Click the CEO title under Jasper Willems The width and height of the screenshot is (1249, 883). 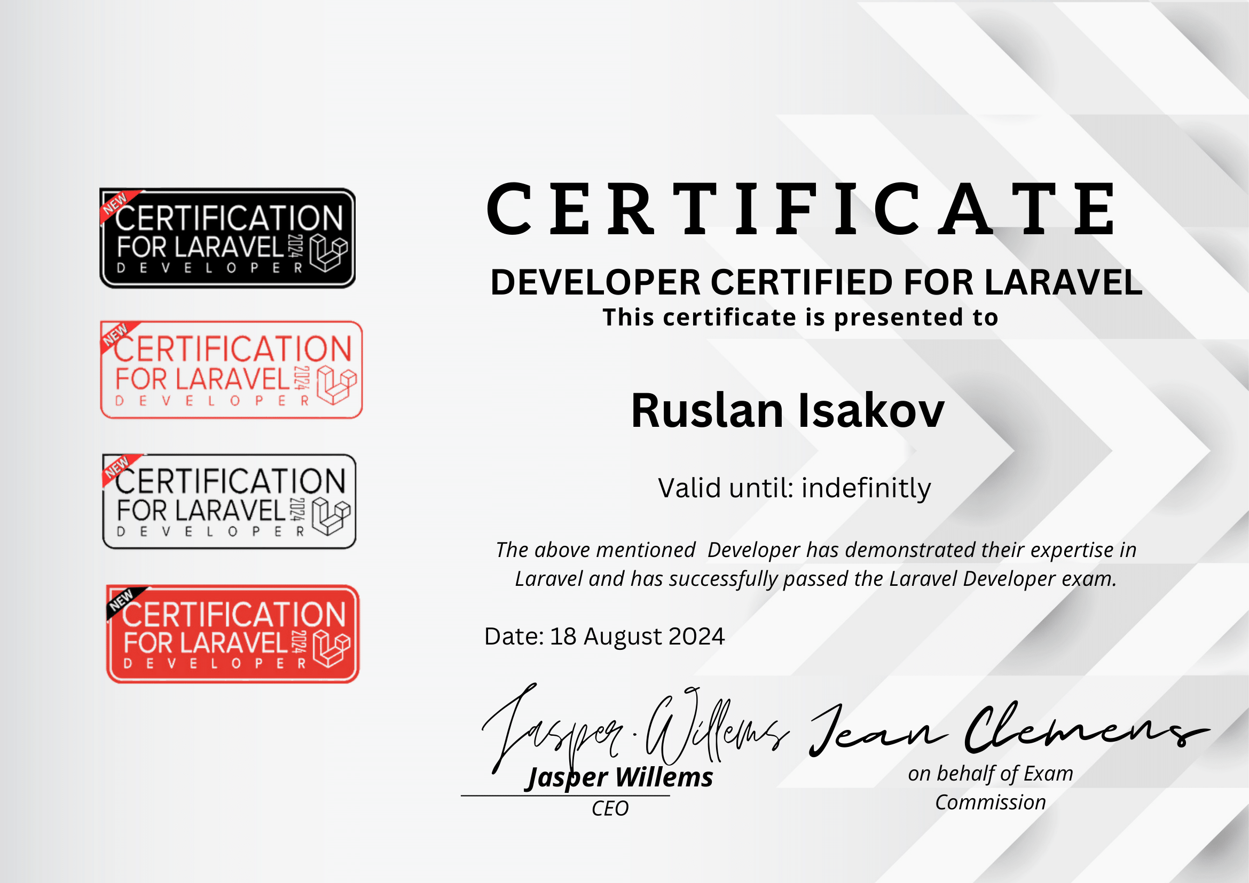pos(610,809)
